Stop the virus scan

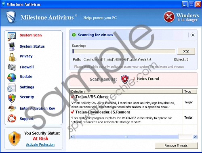click(186, 51)
